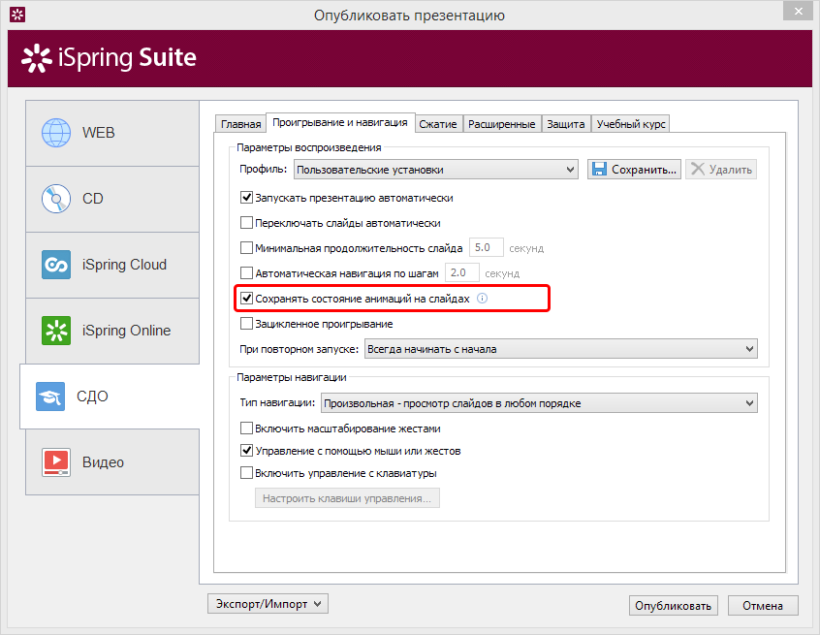This screenshot has width=820, height=635.
Task: Go to the Учебный курс tab
Action: [631, 124]
